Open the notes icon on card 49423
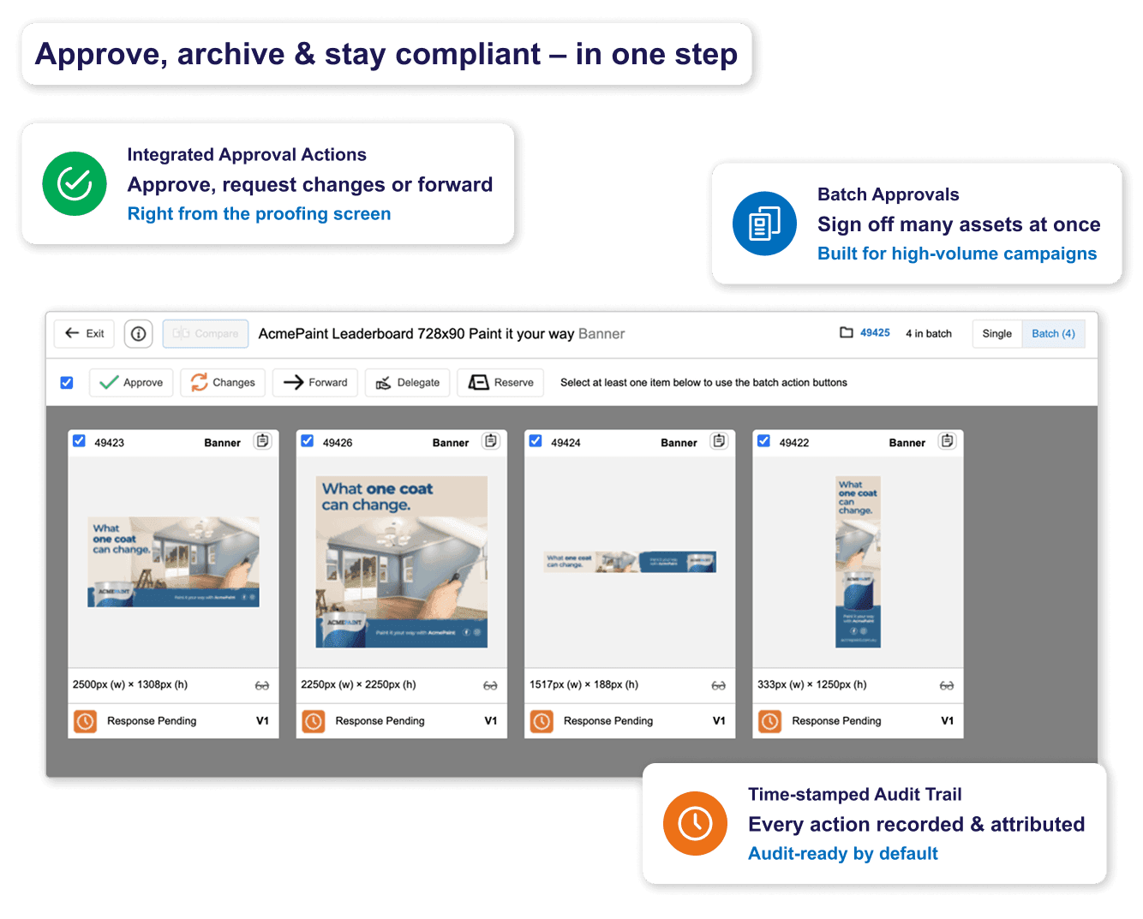The width and height of the screenshot is (1143, 919). [262, 441]
